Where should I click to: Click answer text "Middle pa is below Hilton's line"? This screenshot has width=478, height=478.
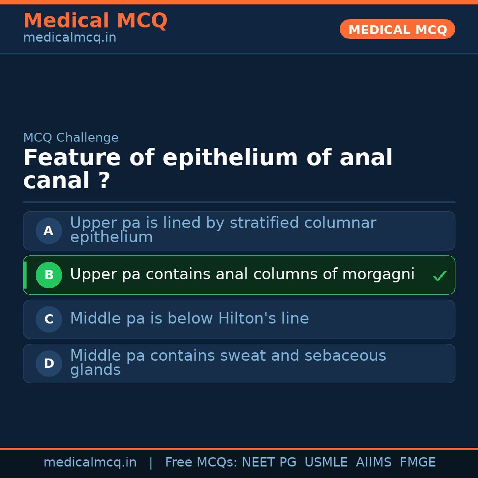tap(189, 319)
